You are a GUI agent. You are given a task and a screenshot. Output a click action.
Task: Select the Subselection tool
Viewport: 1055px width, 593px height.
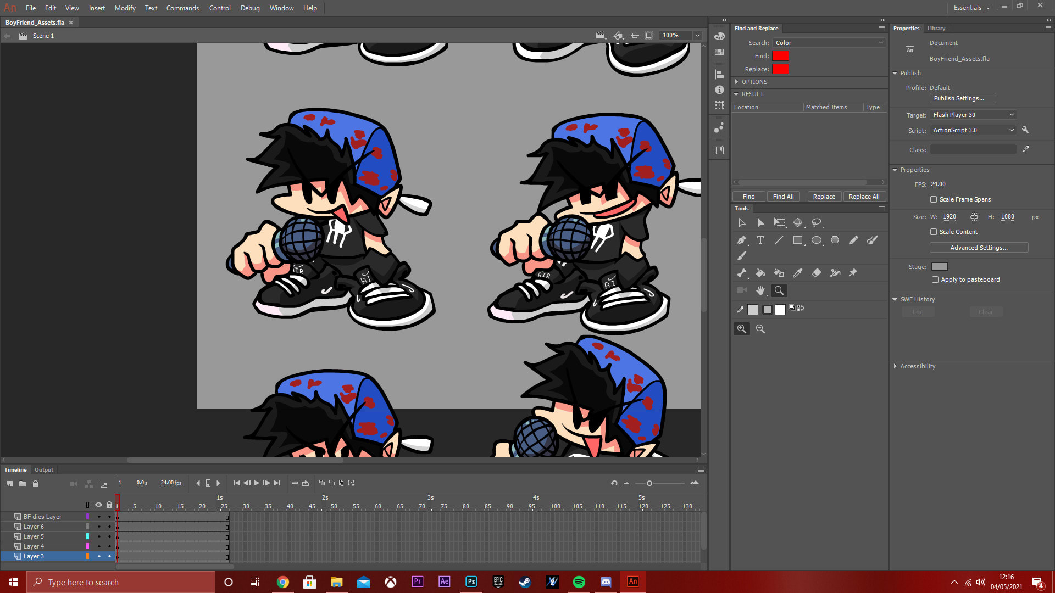point(760,222)
